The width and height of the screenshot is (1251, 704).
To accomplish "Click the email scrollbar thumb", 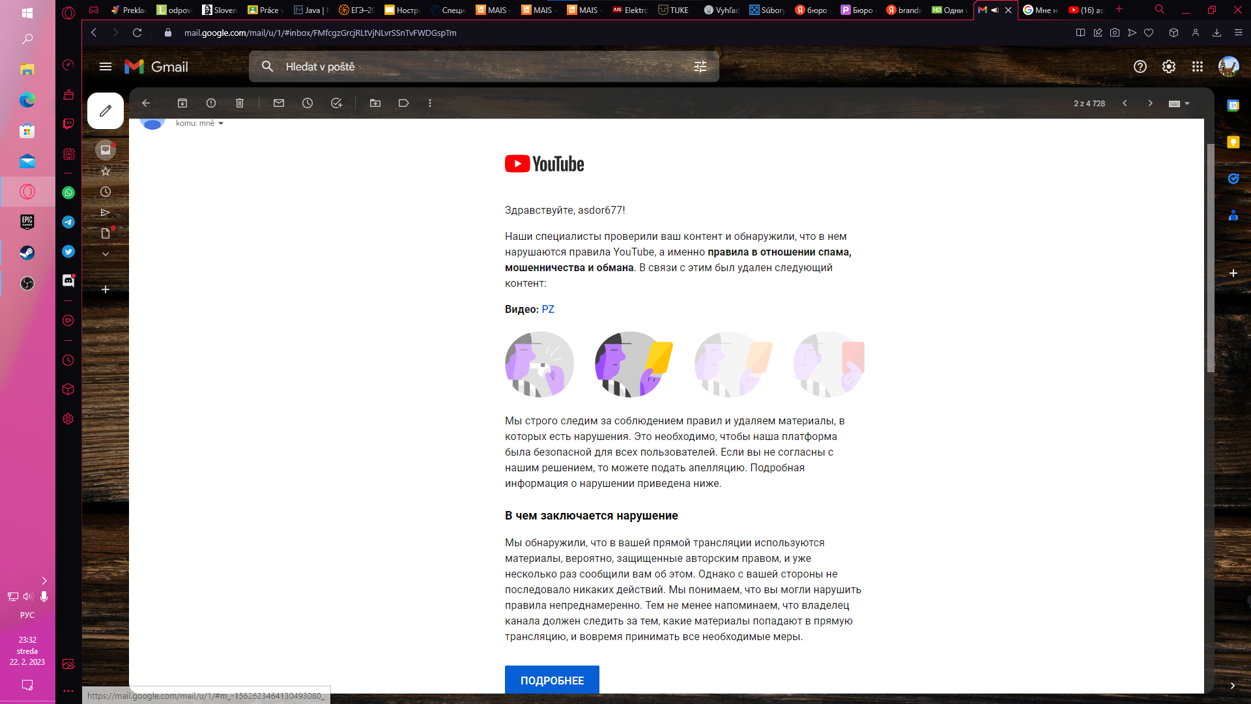I will (x=1211, y=257).
